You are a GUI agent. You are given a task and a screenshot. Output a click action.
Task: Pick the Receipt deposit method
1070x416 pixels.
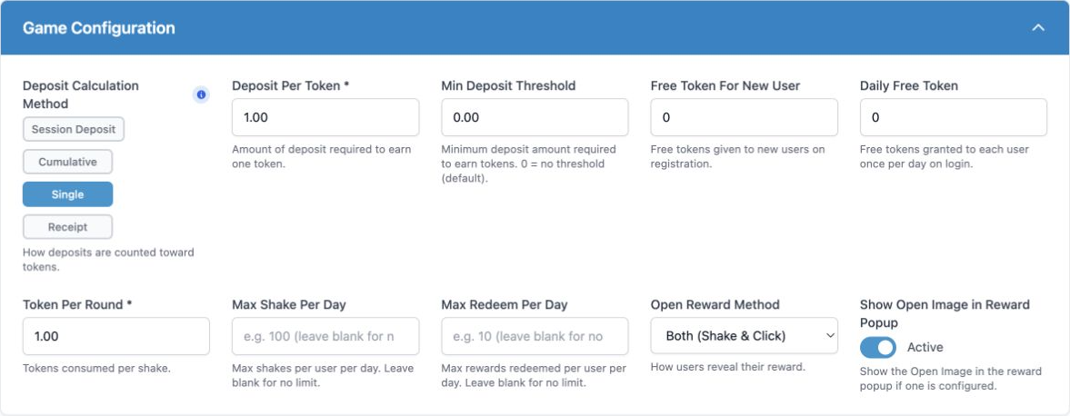coord(67,227)
